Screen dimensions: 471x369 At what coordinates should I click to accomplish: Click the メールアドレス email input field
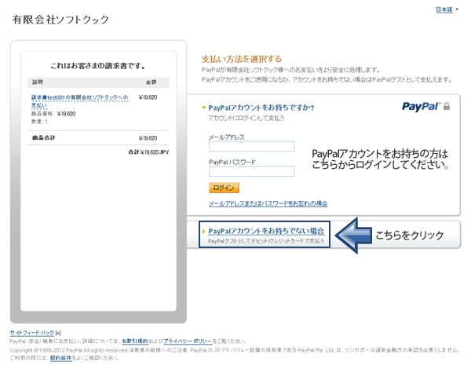(x=251, y=146)
